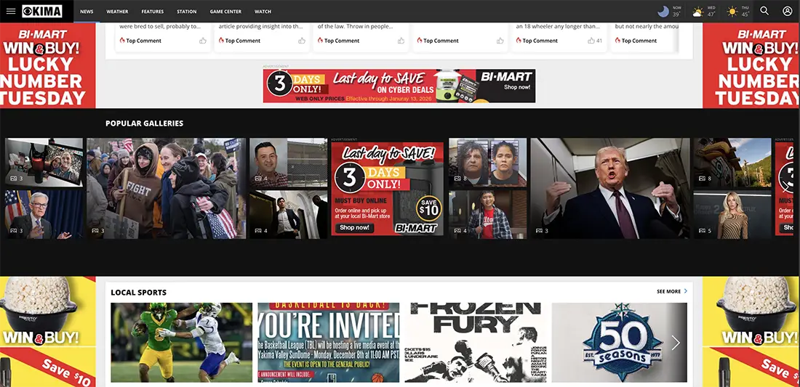Click right Bi-Mart Lucky Number Tuesday ad

(751, 65)
